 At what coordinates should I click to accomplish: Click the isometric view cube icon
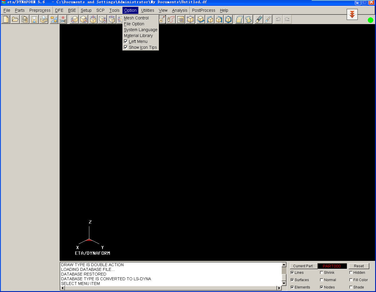(229, 20)
